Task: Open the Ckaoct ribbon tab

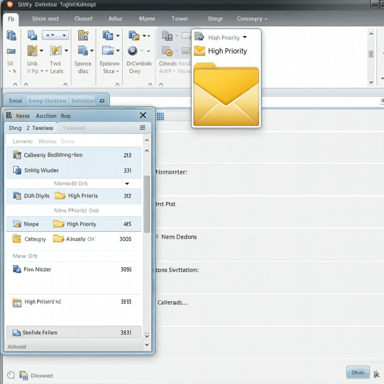Action: point(84,19)
